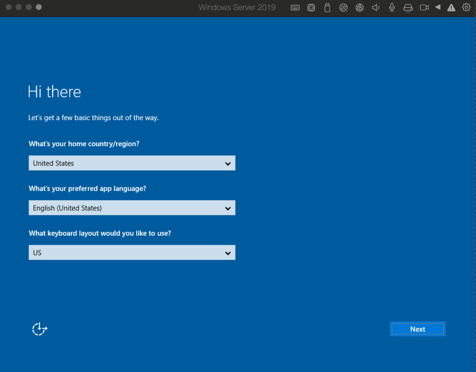The image size is (476, 372).
Task: Click the 'Hi there' heading
Action: [x=54, y=92]
